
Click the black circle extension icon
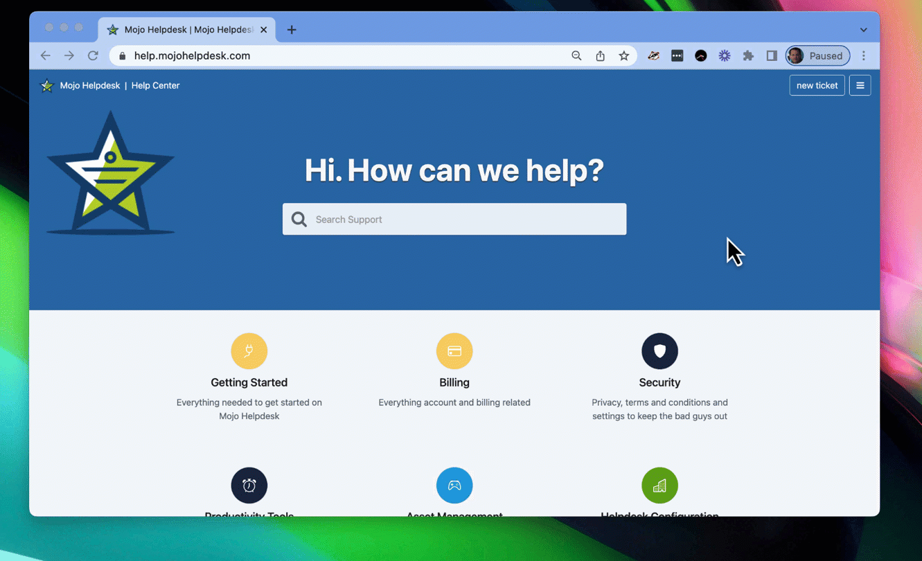pyautogui.click(x=701, y=55)
